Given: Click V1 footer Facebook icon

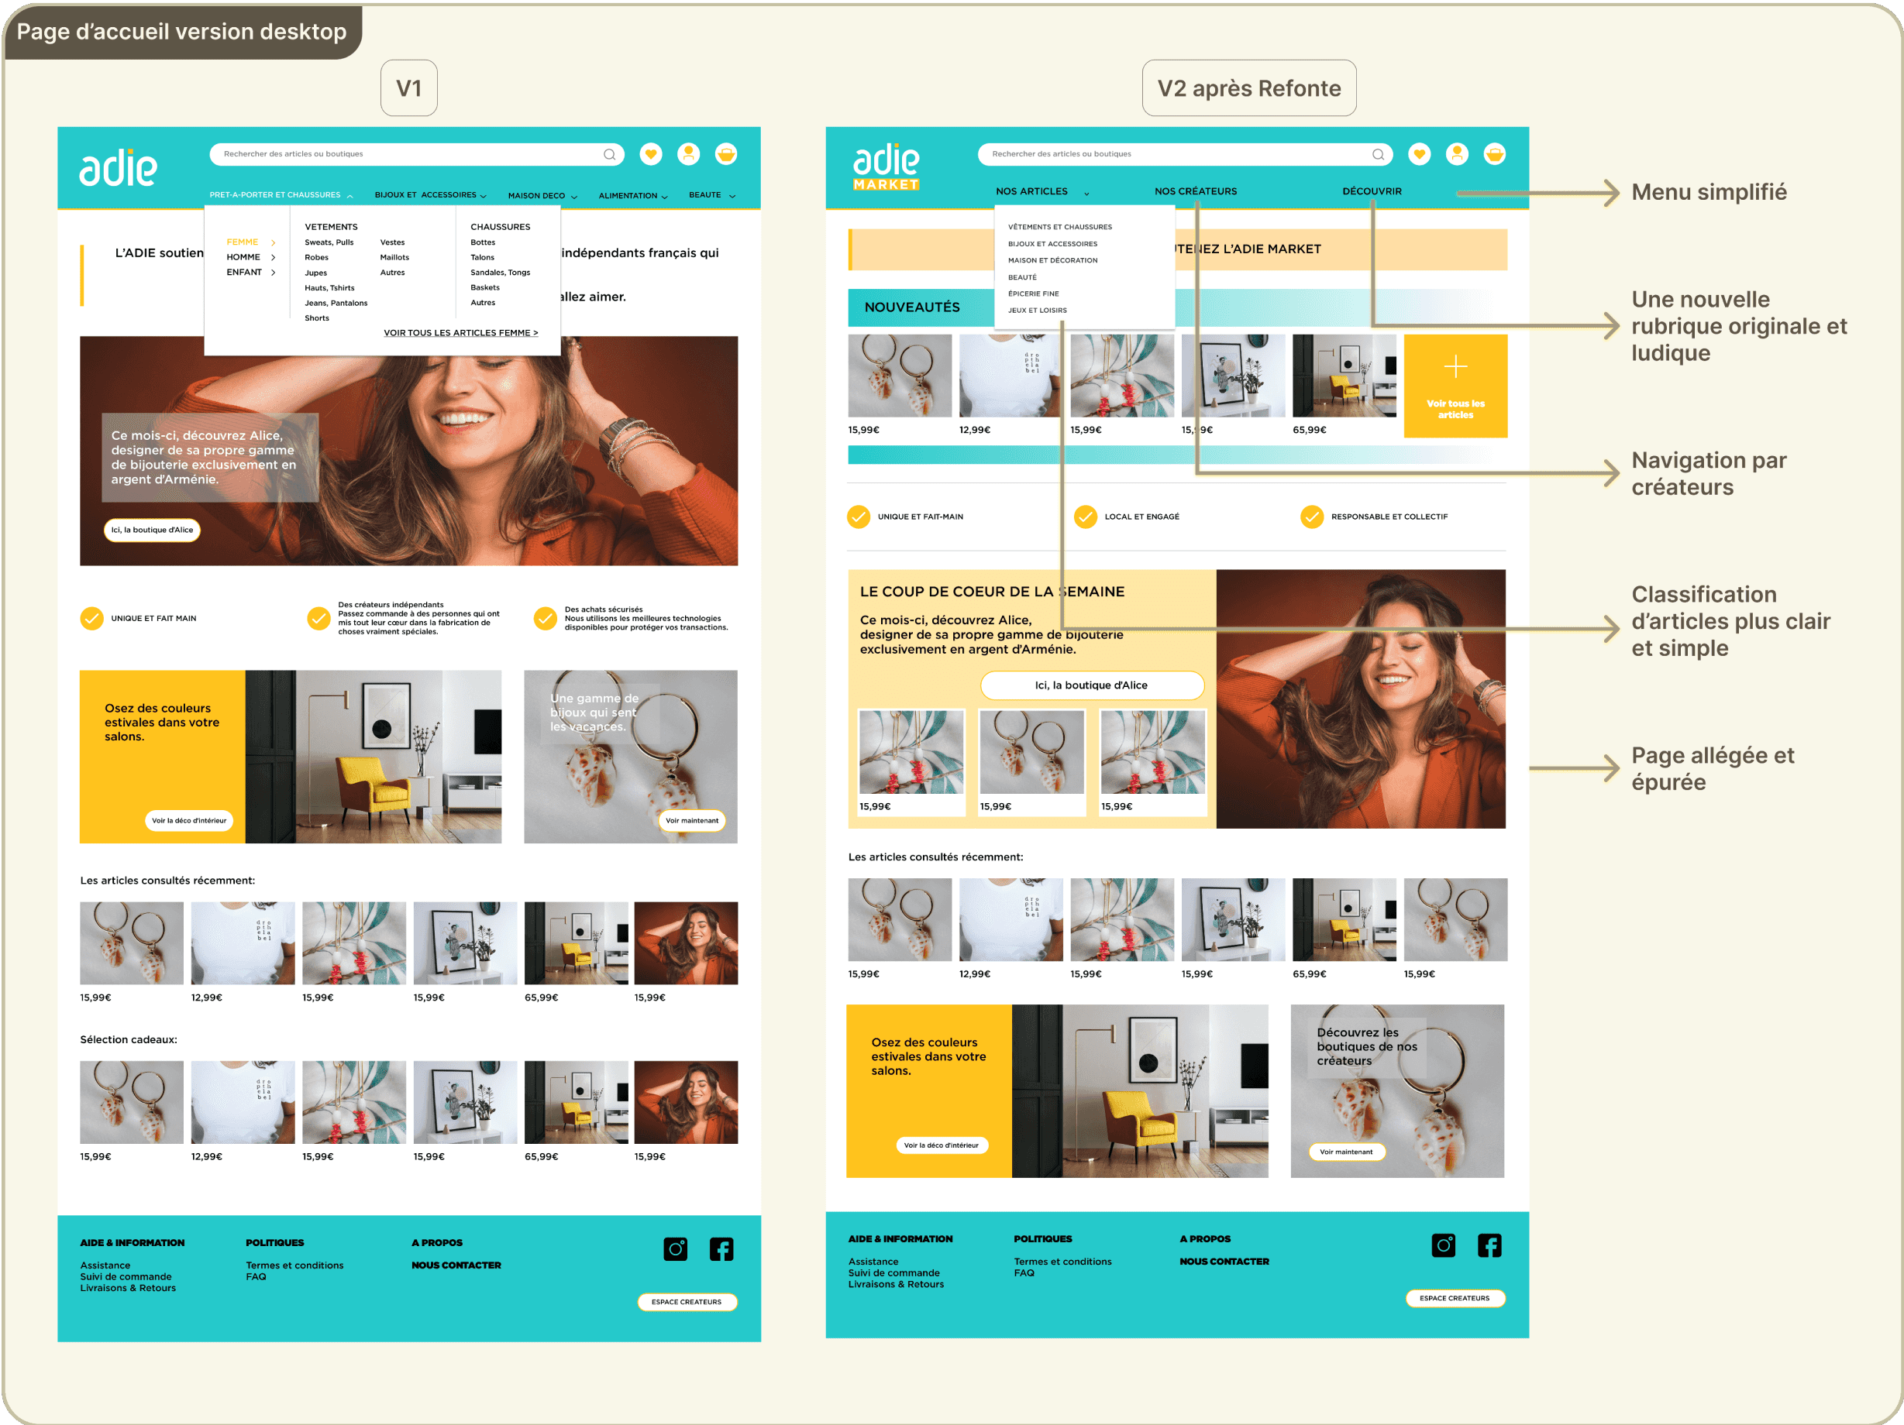Looking at the screenshot, I should point(721,1248).
